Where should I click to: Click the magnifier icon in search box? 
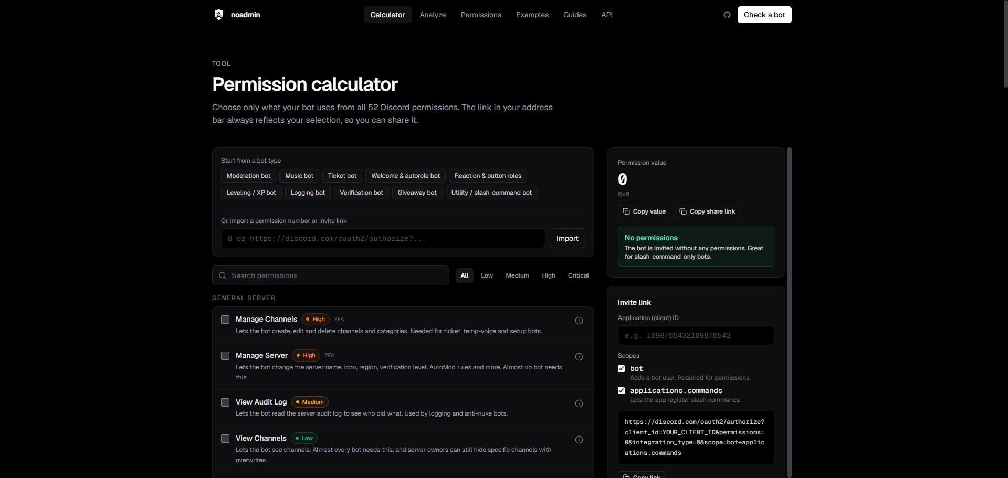click(223, 275)
